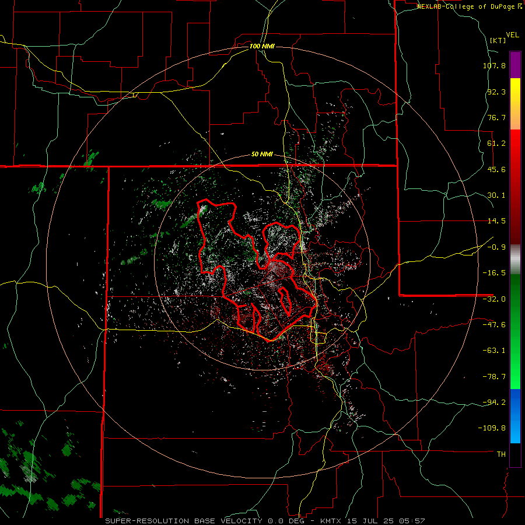Select the purple segment of the velocity color bar

[515, 65]
